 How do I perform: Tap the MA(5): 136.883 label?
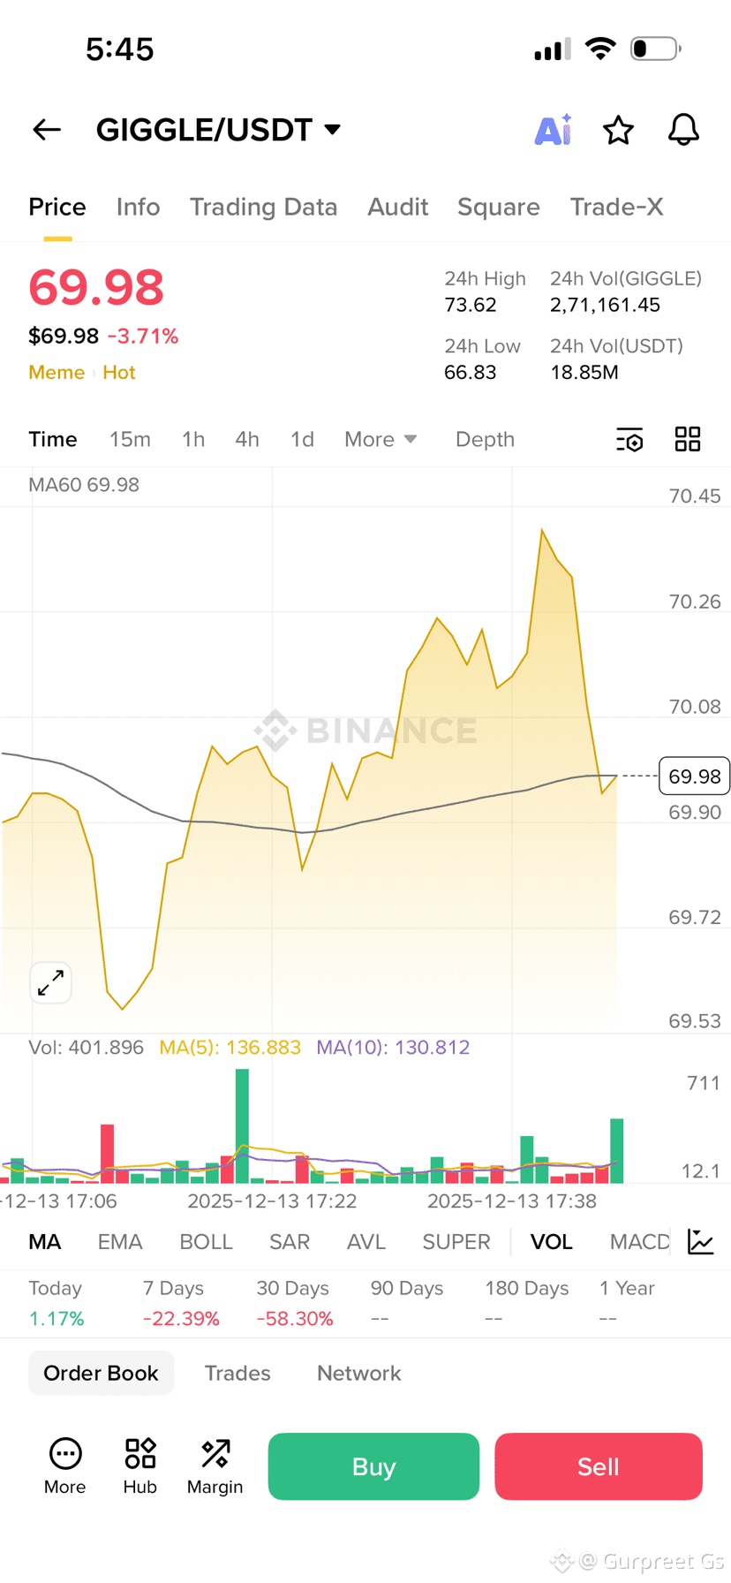pos(230,1047)
